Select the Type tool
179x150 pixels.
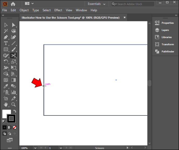point(6,43)
